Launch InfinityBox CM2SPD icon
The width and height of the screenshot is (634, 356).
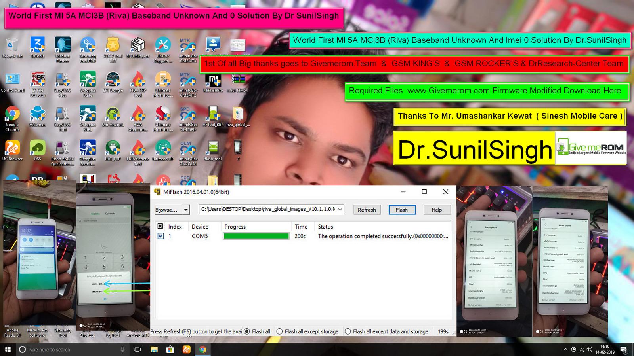[x=188, y=119]
